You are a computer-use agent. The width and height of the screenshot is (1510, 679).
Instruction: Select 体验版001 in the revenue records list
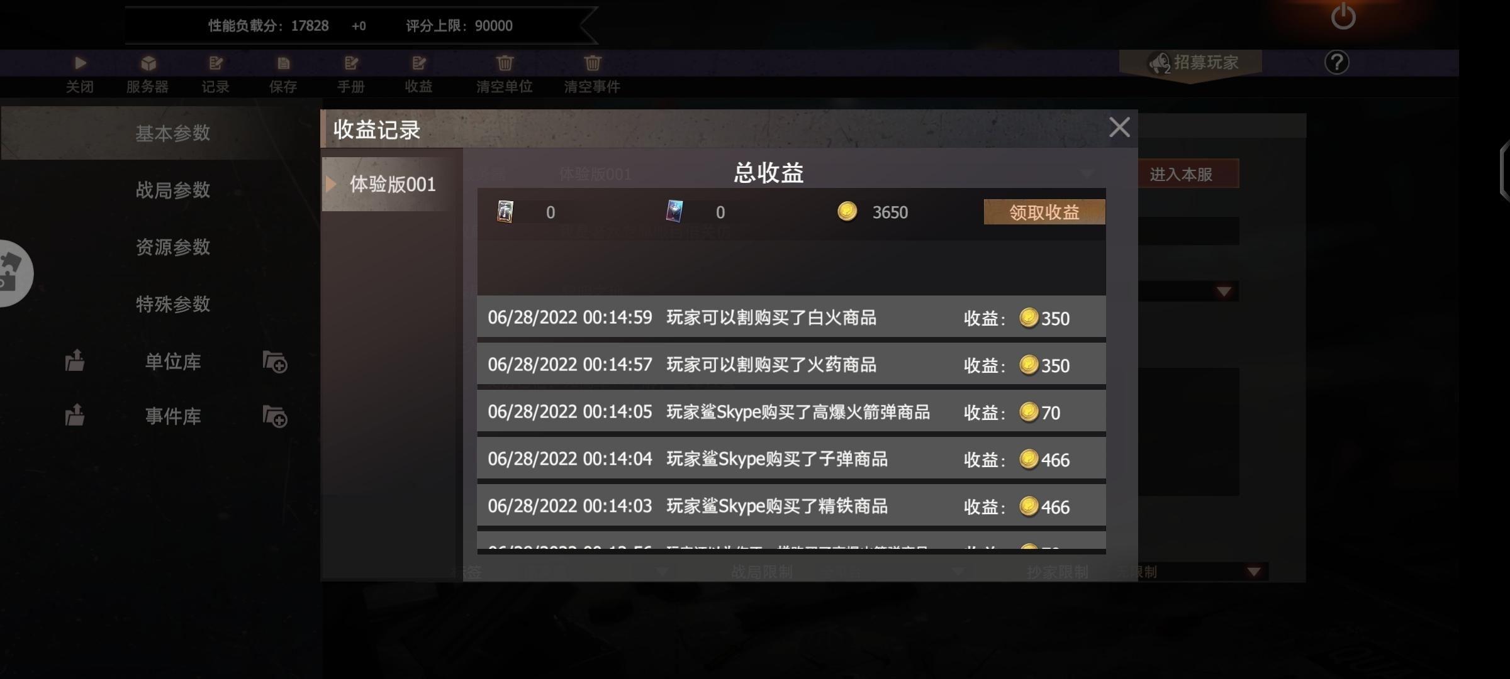coord(392,184)
